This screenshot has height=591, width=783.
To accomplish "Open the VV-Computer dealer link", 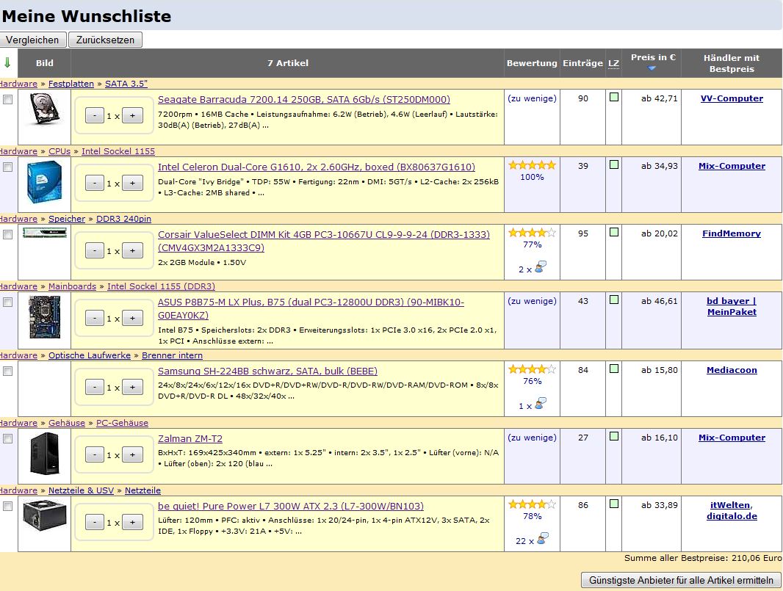I will [732, 98].
